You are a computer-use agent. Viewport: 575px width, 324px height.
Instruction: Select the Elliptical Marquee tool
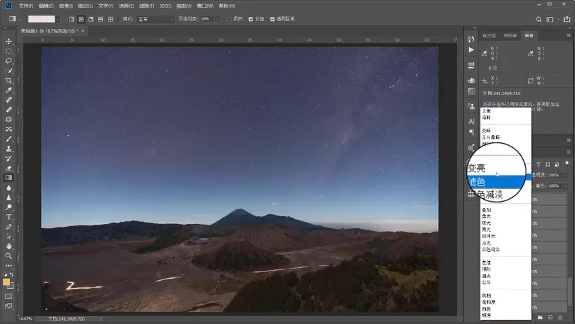click(9, 51)
